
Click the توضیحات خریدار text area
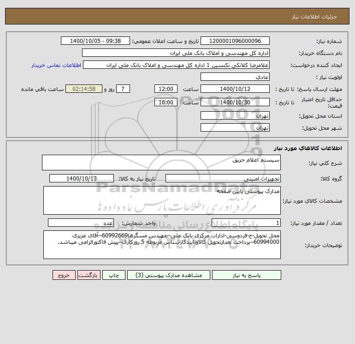click(162, 245)
